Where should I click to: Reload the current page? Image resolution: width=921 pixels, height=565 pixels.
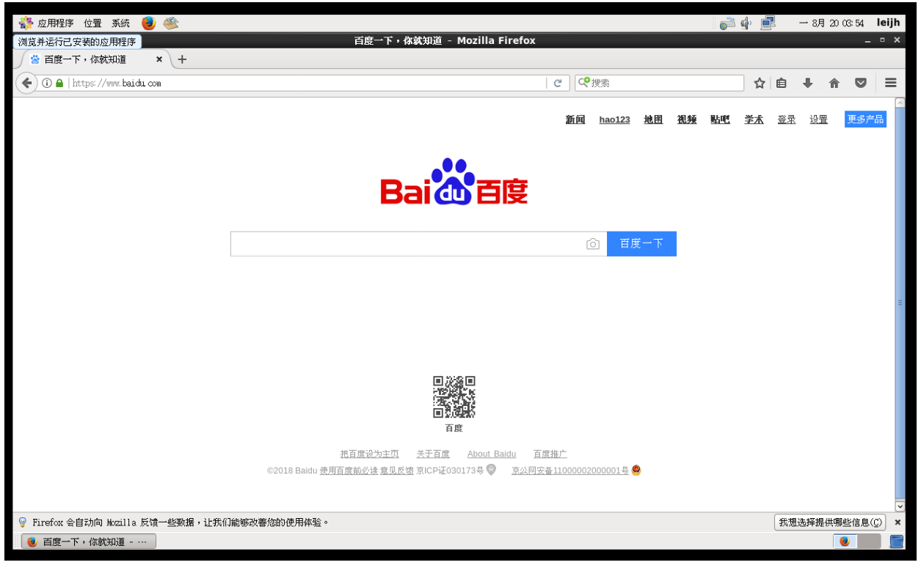point(558,83)
